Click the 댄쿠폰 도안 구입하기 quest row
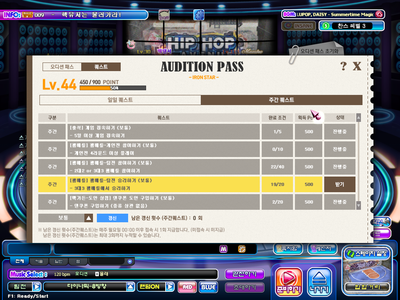400x300 pixels. pyautogui.click(x=164, y=202)
